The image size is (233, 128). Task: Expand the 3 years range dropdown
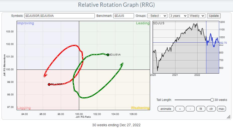pos(178,16)
